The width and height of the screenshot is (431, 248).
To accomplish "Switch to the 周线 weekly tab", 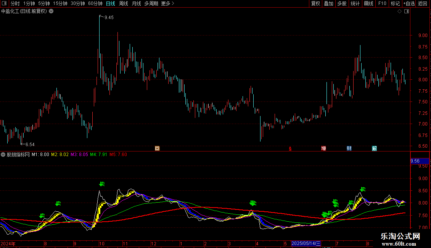I will [124, 3].
